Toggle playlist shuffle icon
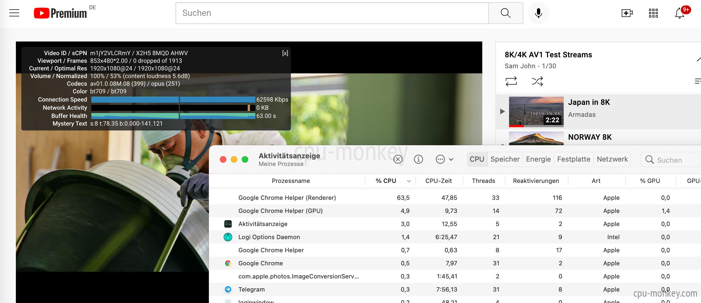The height and width of the screenshot is (303, 701). [x=537, y=81]
